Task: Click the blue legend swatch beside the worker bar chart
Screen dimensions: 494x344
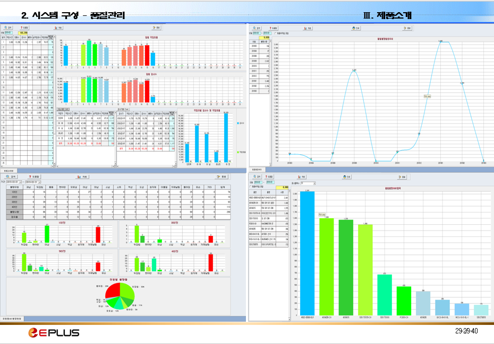Action: 238,124
